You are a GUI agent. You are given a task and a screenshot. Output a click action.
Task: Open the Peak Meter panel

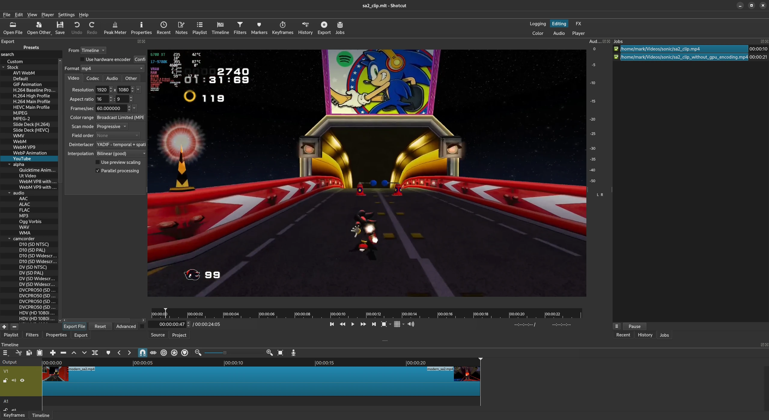click(x=115, y=28)
